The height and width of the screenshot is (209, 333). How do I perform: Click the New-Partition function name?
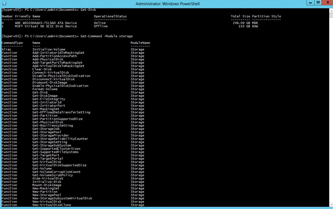(x=45, y=192)
